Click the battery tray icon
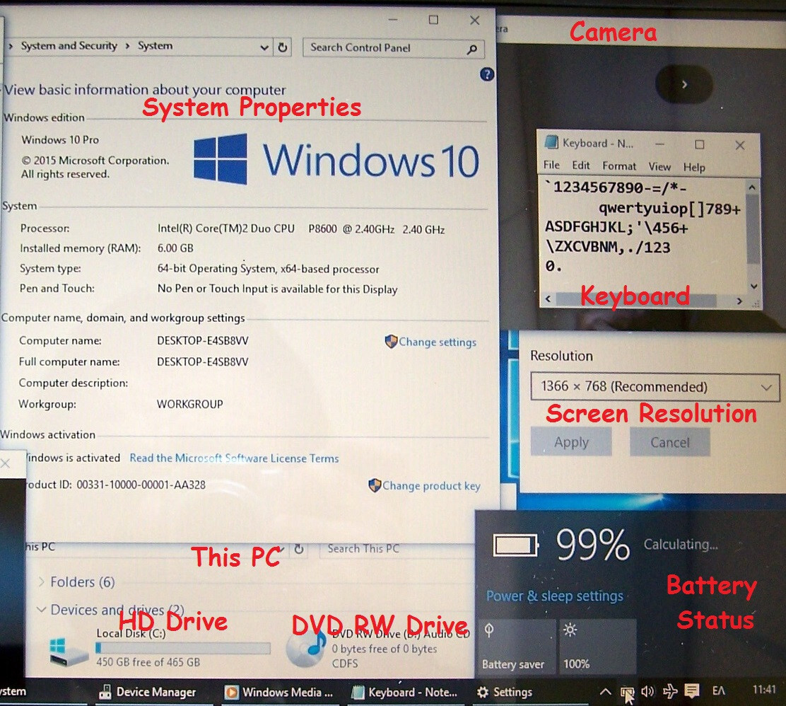 [626, 692]
